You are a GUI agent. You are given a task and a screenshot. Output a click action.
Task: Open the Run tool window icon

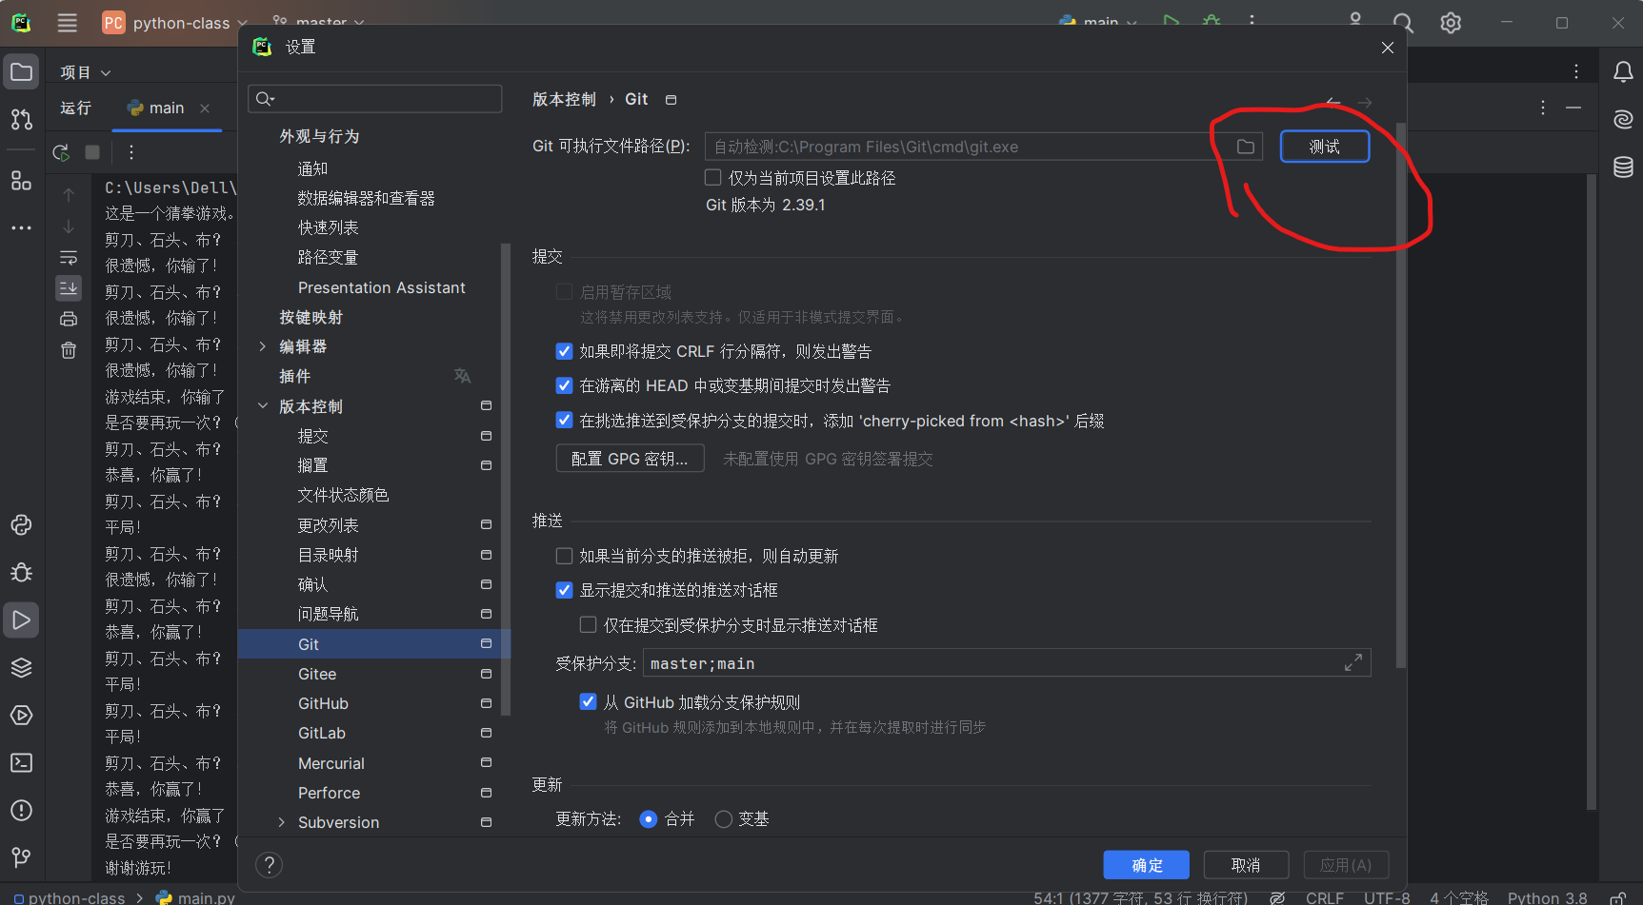(21, 620)
